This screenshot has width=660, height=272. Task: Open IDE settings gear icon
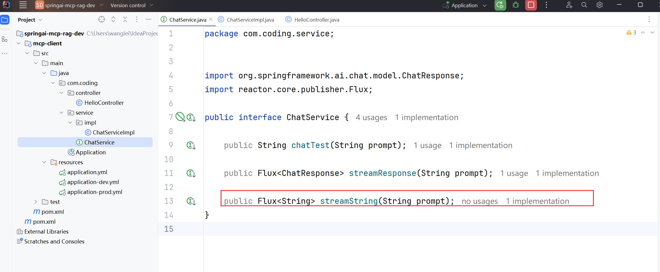(599, 5)
